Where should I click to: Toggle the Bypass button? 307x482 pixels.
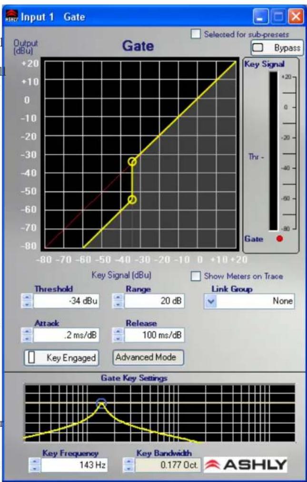tap(277, 48)
